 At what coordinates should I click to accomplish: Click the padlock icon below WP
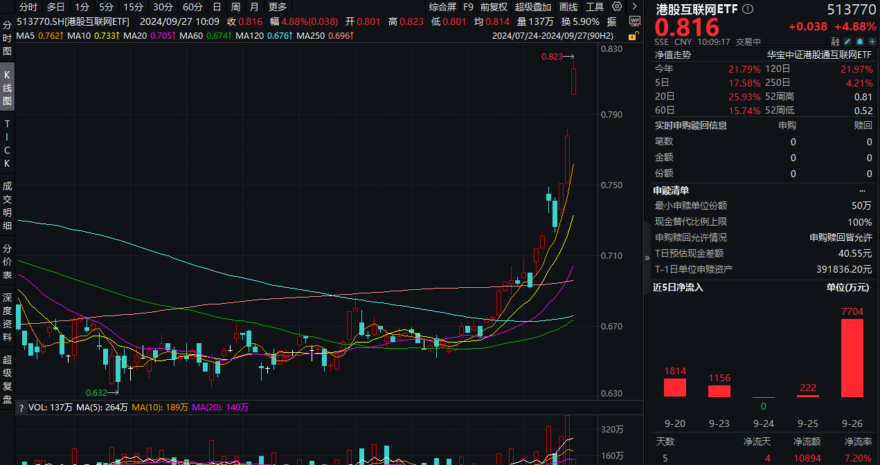[x=633, y=36]
